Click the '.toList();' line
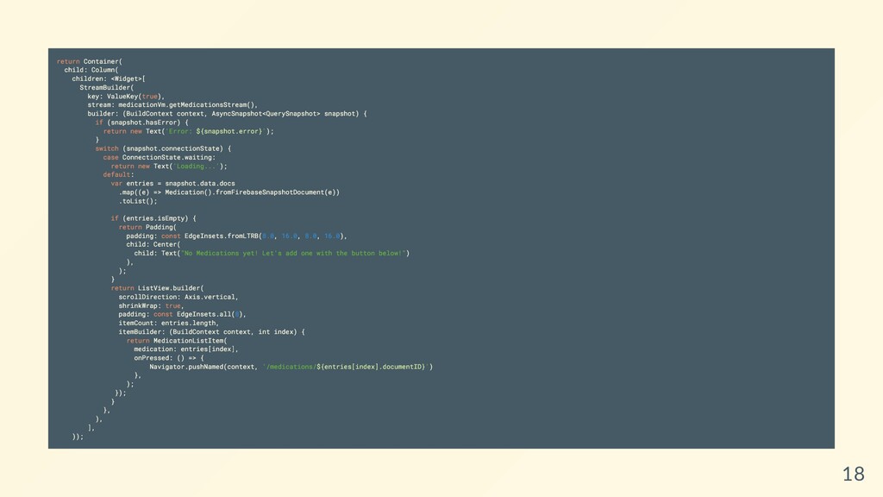The width and height of the screenshot is (883, 497). pyautogui.click(x=138, y=201)
